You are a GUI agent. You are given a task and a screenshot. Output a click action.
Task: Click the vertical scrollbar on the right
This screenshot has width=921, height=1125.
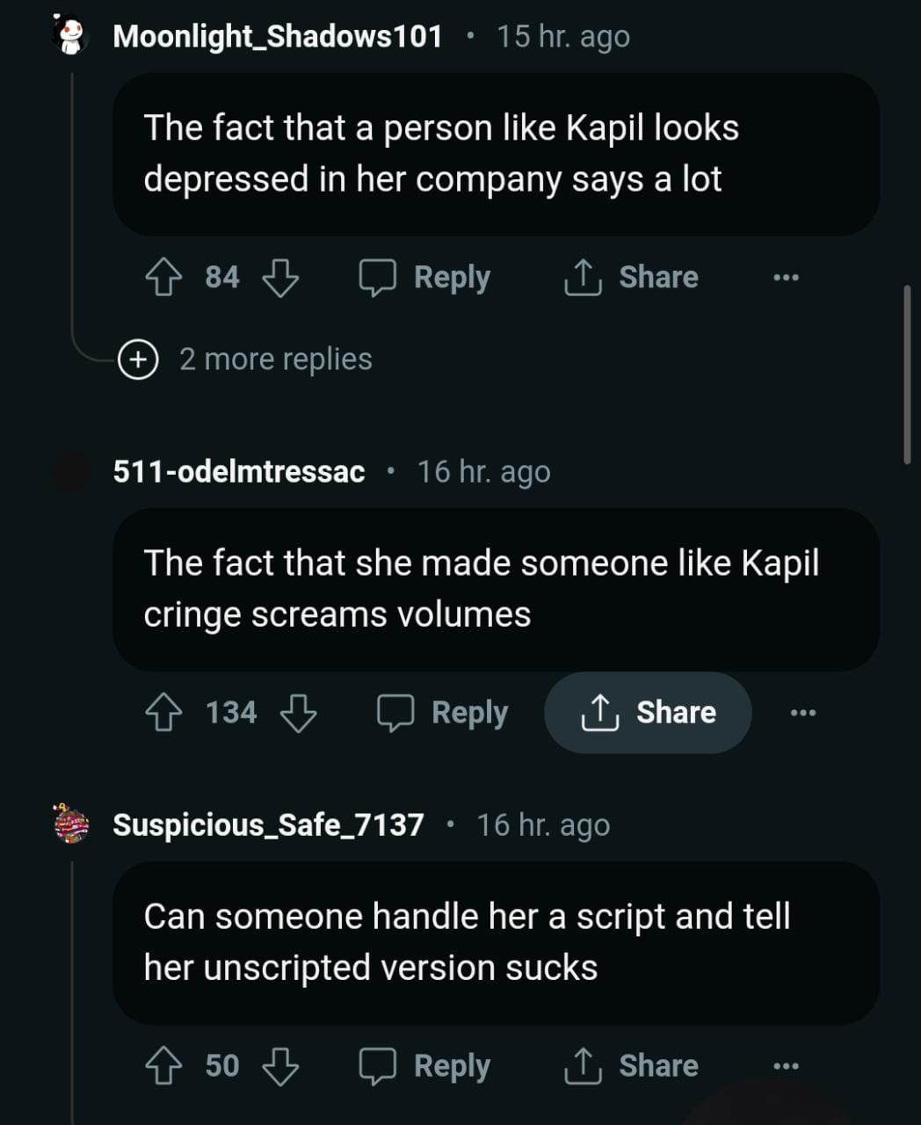(907, 374)
